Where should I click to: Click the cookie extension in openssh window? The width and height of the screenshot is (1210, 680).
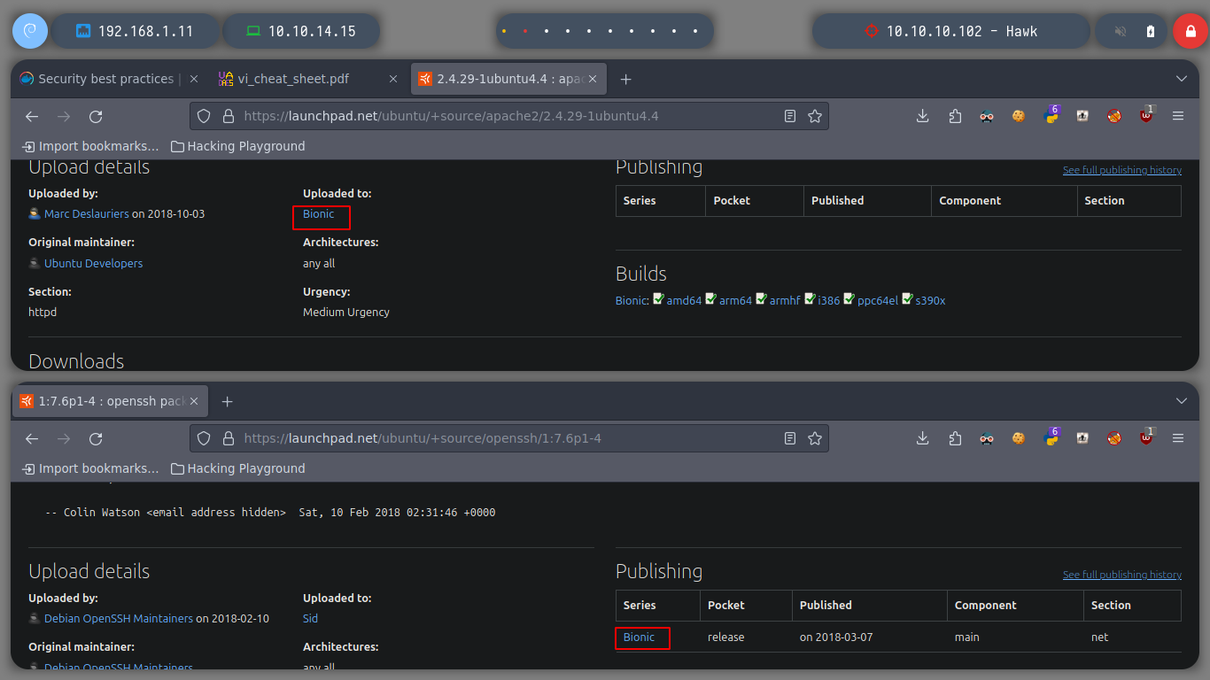click(x=1018, y=438)
